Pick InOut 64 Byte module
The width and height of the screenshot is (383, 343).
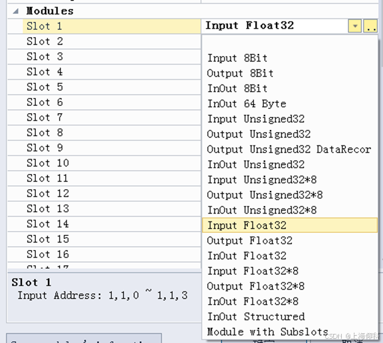(x=246, y=104)
